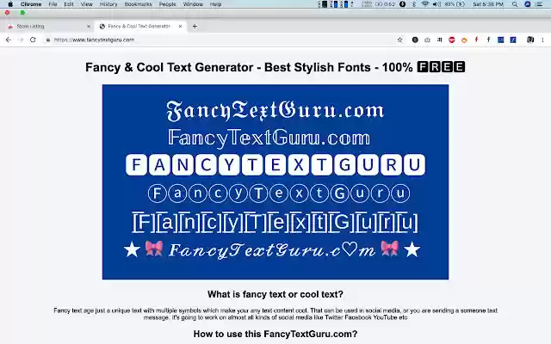Open the Window menu
The height and width of the screenshot is (344, 551).
coord(193,4)
